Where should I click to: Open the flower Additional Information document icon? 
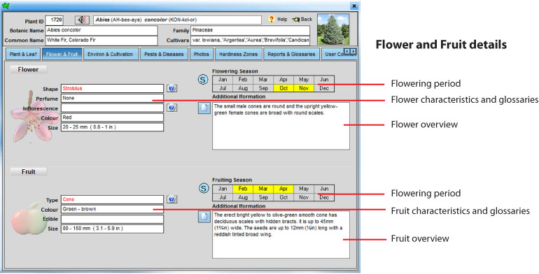tap(204, 108)
